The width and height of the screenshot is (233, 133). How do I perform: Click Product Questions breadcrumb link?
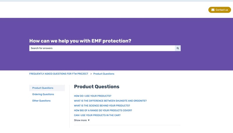tap(104, 74)
